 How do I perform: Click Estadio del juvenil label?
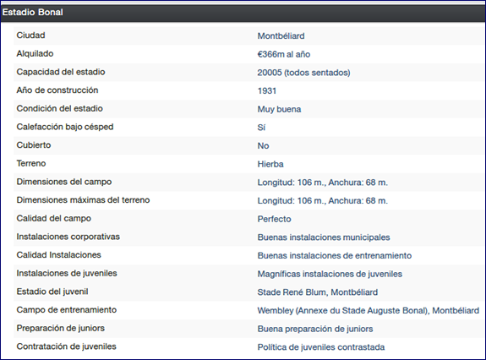(52, 292)
